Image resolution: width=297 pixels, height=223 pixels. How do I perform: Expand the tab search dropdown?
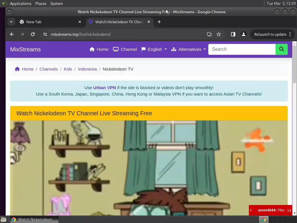point(11,22)
